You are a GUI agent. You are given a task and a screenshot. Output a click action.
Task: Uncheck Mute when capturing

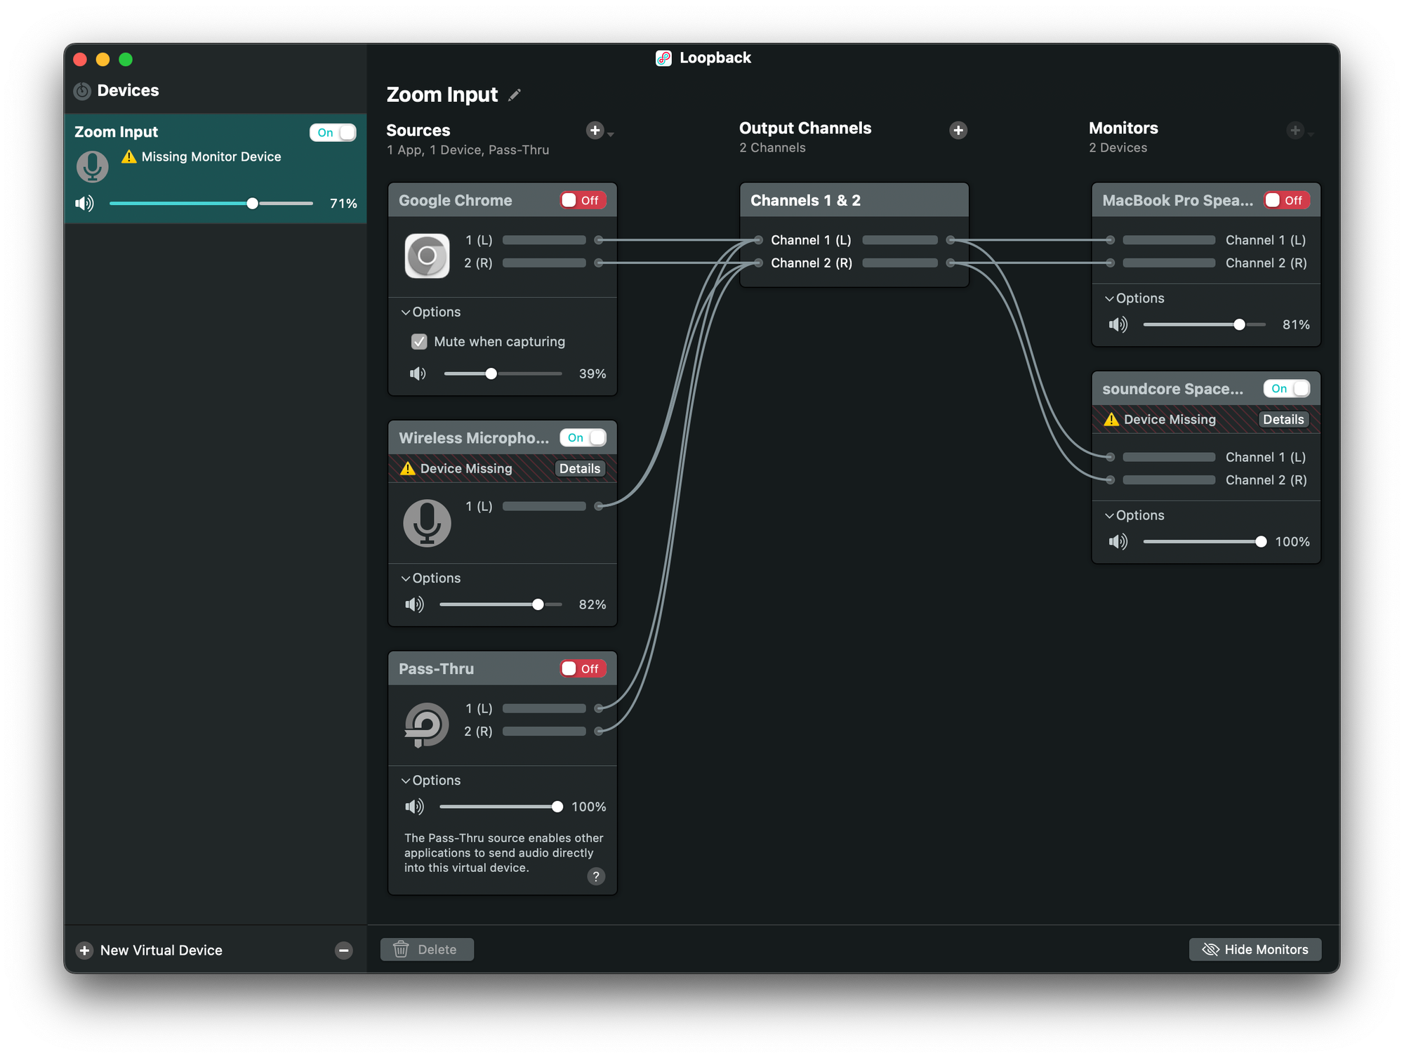tap(419, 341)
